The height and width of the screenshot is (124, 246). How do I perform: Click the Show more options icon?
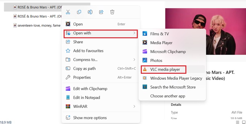click(68, 118)
